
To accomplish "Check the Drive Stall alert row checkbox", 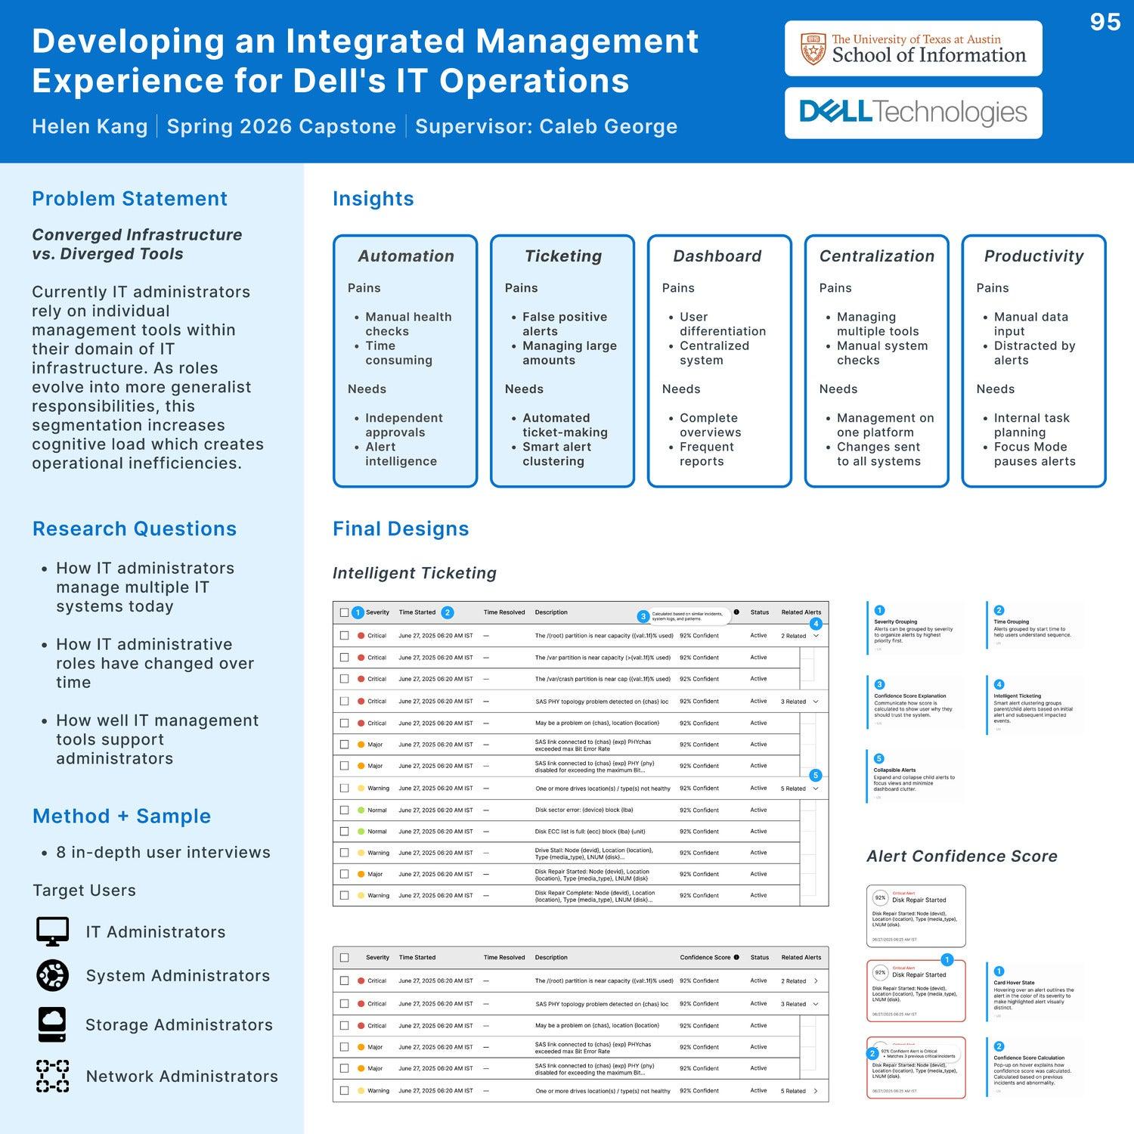I will point(344,853).
